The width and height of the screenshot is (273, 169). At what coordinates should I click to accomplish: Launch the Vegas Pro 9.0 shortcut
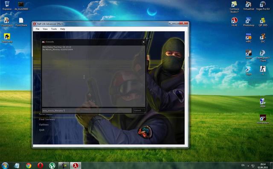click(263, 6)
